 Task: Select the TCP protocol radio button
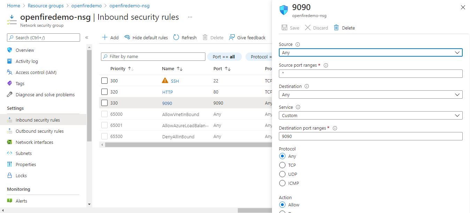[x=282, y=165]
